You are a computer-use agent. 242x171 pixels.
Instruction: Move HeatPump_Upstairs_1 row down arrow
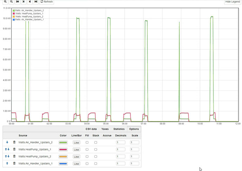click(8, 149)
